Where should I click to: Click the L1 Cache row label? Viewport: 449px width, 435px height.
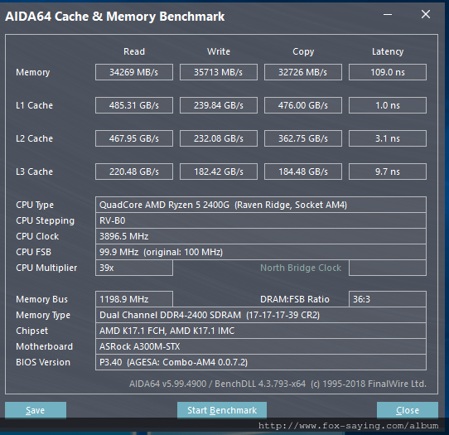34,105
